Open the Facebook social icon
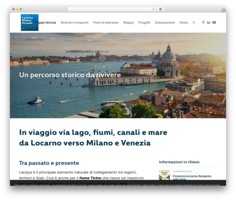 [x=203, y=23]
